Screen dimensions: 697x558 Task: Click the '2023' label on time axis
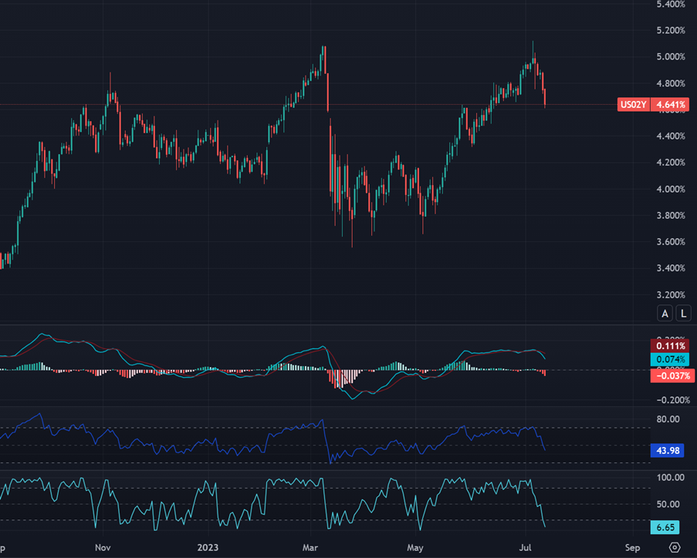click(x=207, y=548)
